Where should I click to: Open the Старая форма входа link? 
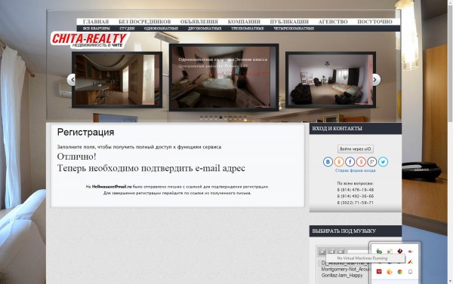(356, 170)
